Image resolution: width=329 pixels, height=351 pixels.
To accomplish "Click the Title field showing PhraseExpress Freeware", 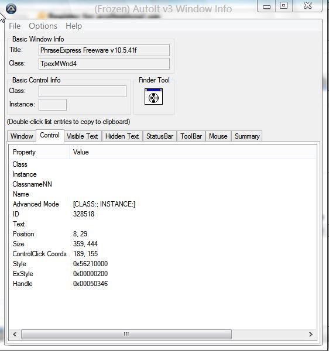I will (104, 50).
